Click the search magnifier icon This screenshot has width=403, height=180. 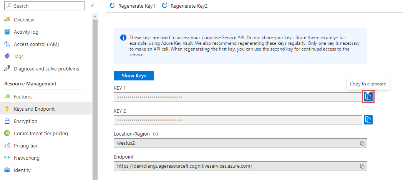(x=9, y=6)
